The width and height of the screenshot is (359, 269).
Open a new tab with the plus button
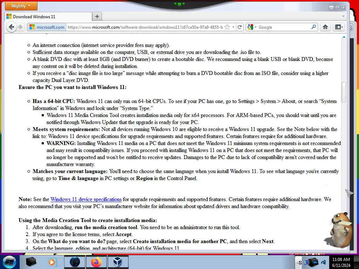tap(97, 16)
